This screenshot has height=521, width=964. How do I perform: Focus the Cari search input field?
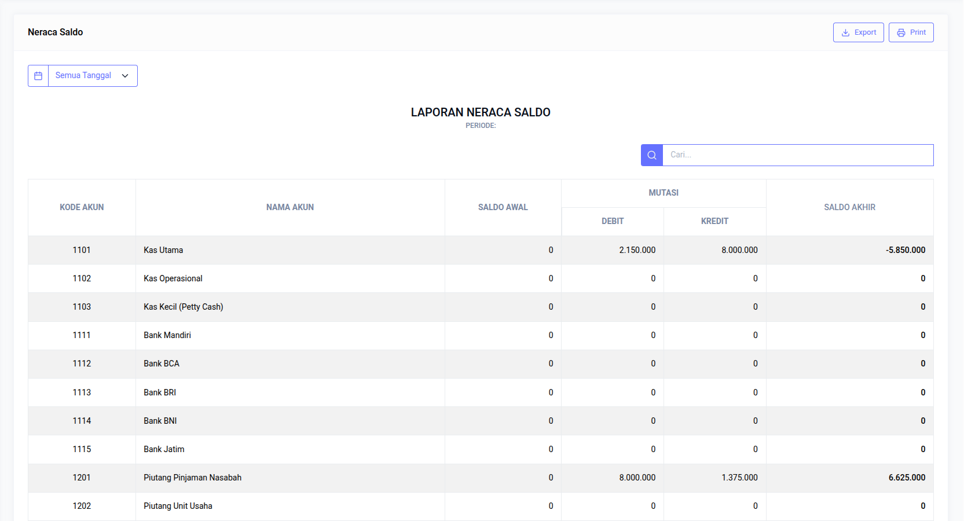pos(797,155)
